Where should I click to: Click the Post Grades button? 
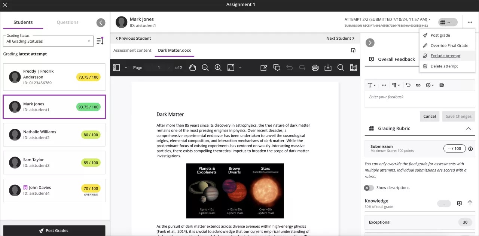54,230
